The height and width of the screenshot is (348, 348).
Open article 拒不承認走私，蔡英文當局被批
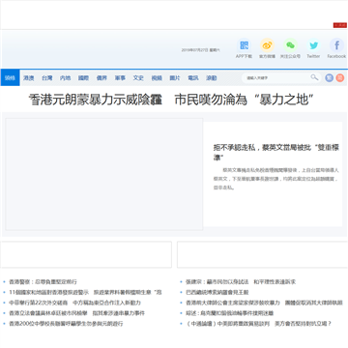click(x=276, y=153)
